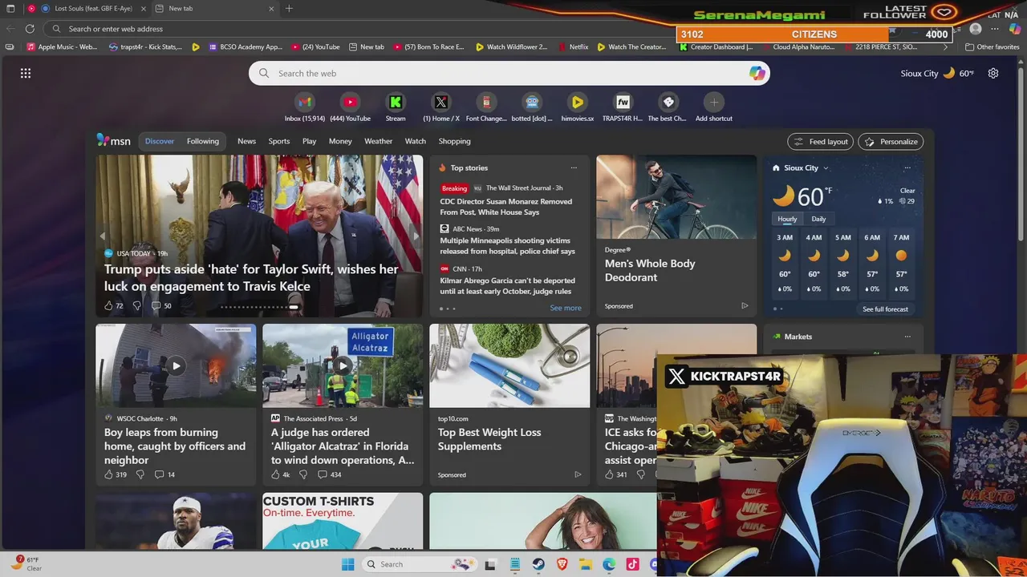Open Markets card more options menu
This screenshot has height=577, width=1027.
click(907, 337)
